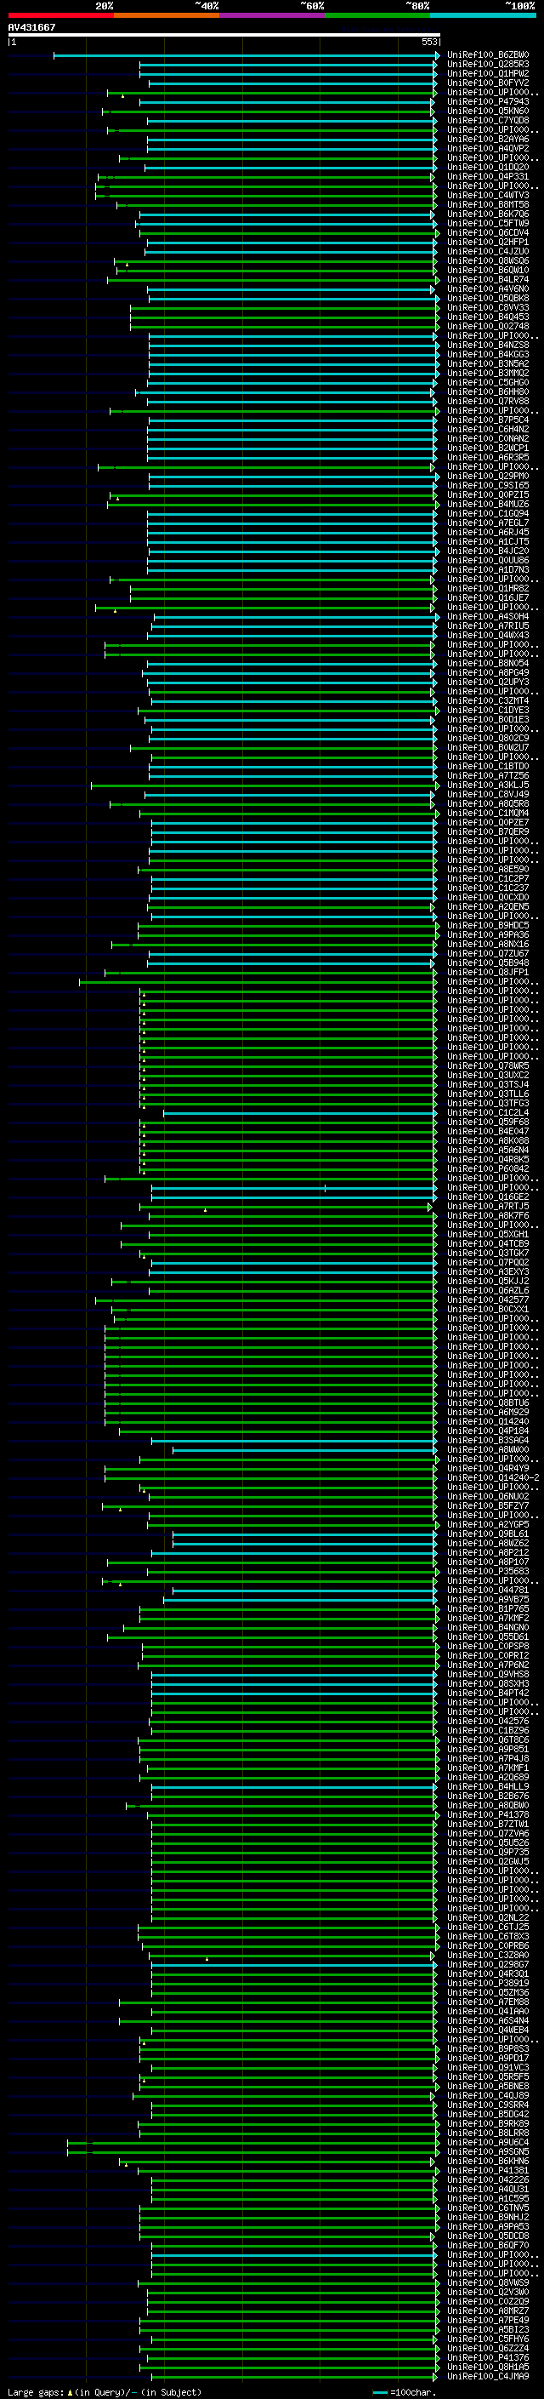
Task: Select the UniRef100_P60842 entry
Action: coord(488,1168)
